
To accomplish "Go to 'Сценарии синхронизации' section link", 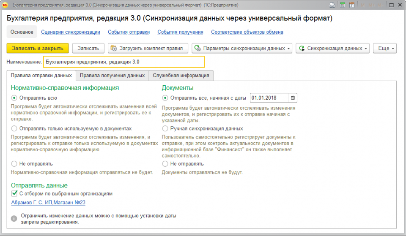I will (x=71, y=32).
